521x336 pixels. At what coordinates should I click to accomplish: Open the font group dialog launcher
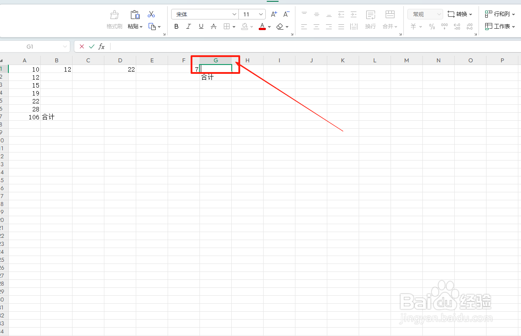292,34
